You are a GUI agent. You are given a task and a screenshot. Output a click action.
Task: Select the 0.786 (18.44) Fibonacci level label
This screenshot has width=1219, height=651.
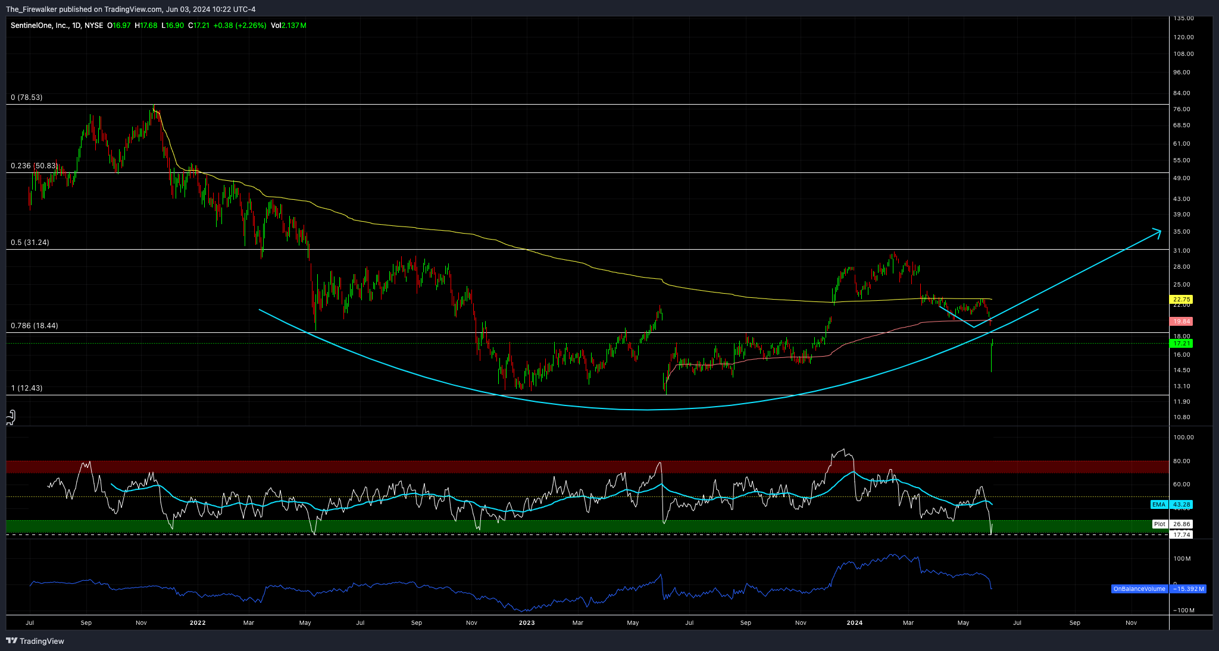35,326
